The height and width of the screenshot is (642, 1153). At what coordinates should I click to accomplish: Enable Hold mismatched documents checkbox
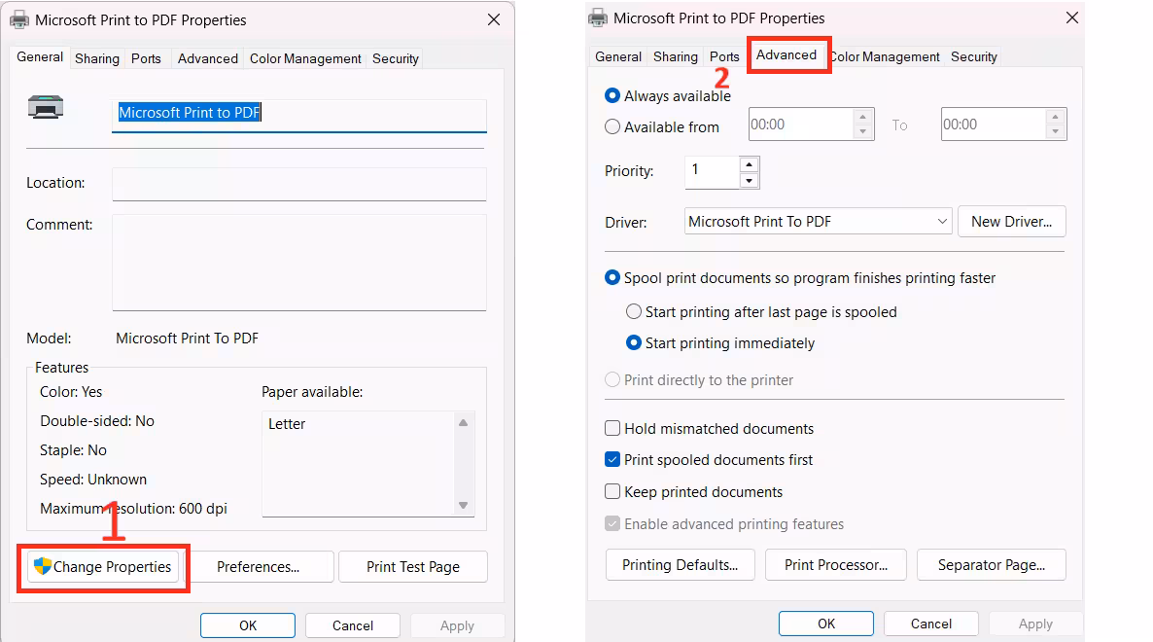pos(611,429)
